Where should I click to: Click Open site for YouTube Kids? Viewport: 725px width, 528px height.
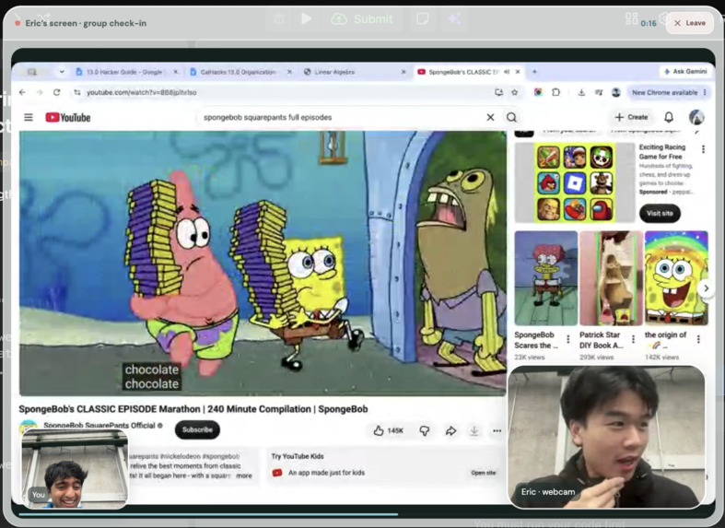[x=483, y=473]
